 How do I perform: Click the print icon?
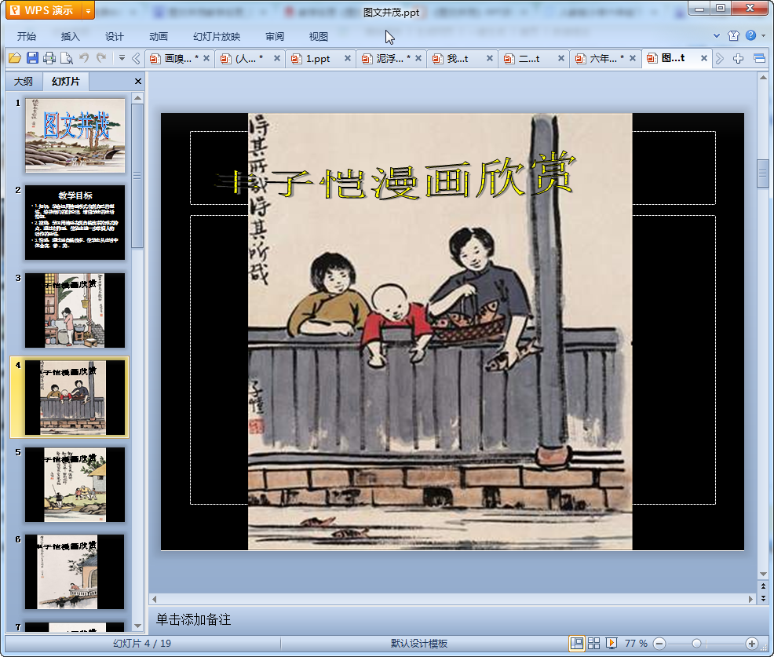pyautogui.click(x=49, y=58)
